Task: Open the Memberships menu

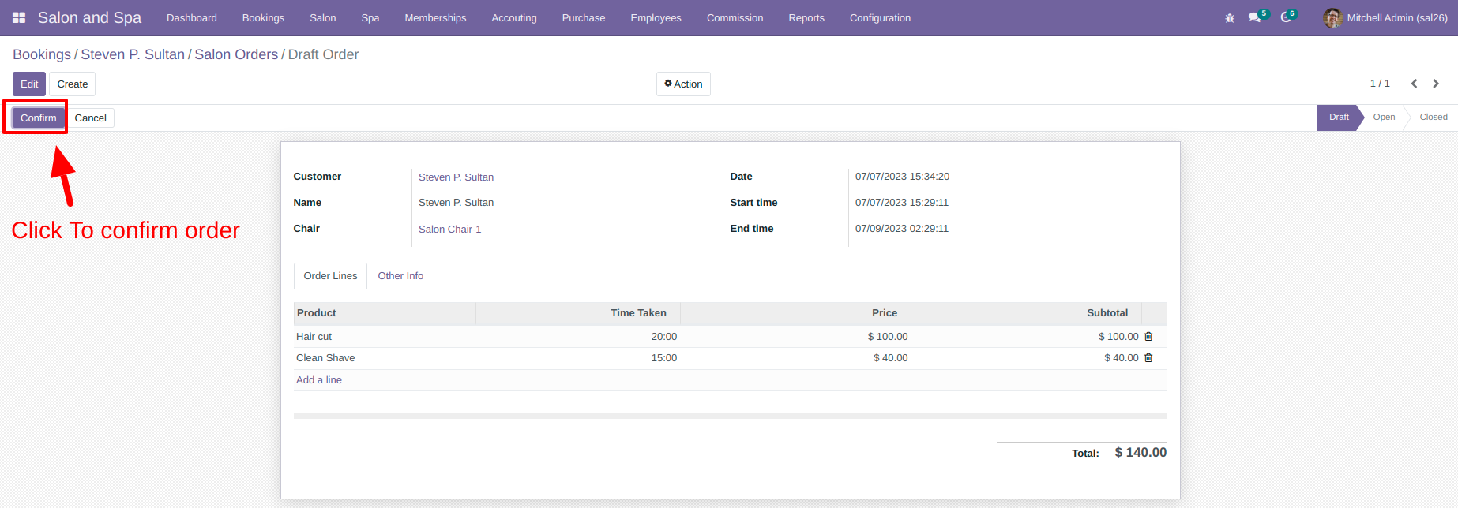Action: coord(435,17)
